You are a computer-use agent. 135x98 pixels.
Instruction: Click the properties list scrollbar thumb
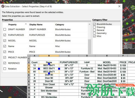pyautogui.click(x=89, y=47)
